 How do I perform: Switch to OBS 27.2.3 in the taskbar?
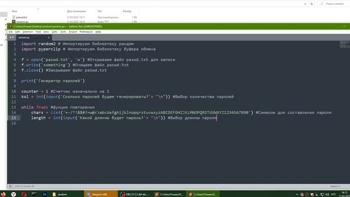pyautogui.click(x=135, y=194)
